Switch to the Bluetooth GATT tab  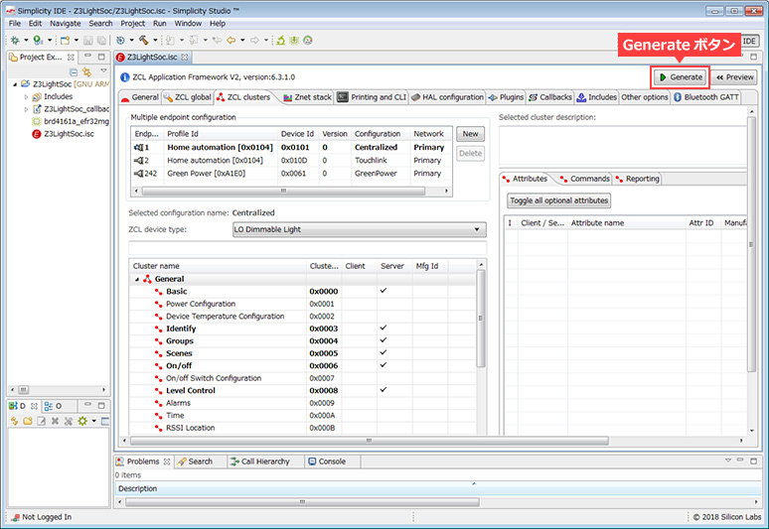tap(705, 97)
